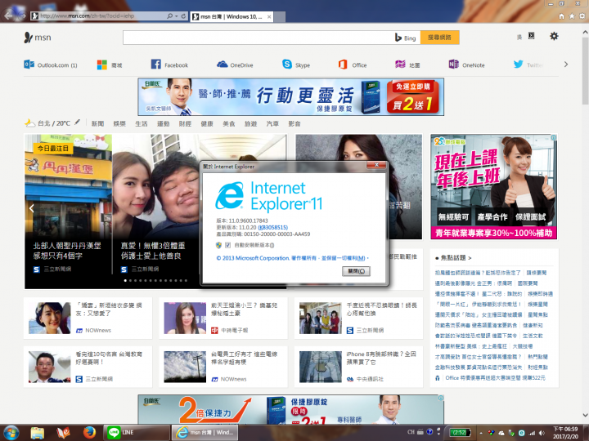Open the 千度近視不忍換眼鏡 article
589x441 pixels.
pyautogui.click(x=359, y=318)
